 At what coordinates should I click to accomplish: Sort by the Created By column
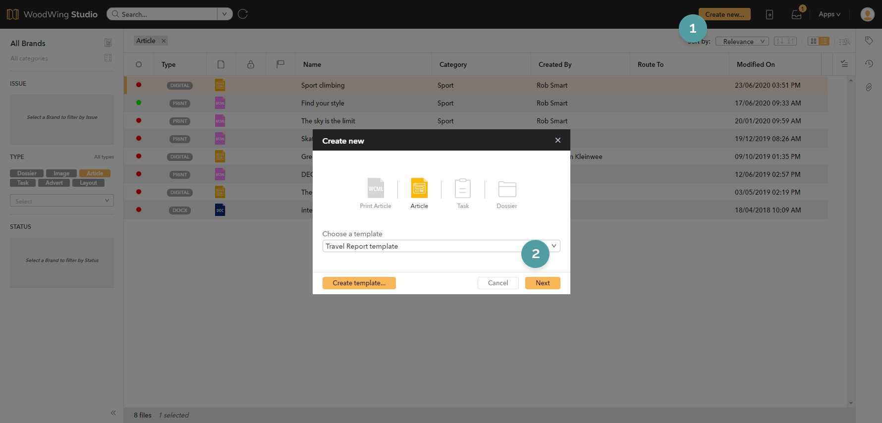click(x=555, y=64)
